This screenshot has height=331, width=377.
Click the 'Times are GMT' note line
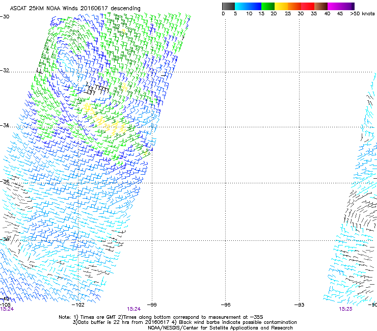click(161, 317)
